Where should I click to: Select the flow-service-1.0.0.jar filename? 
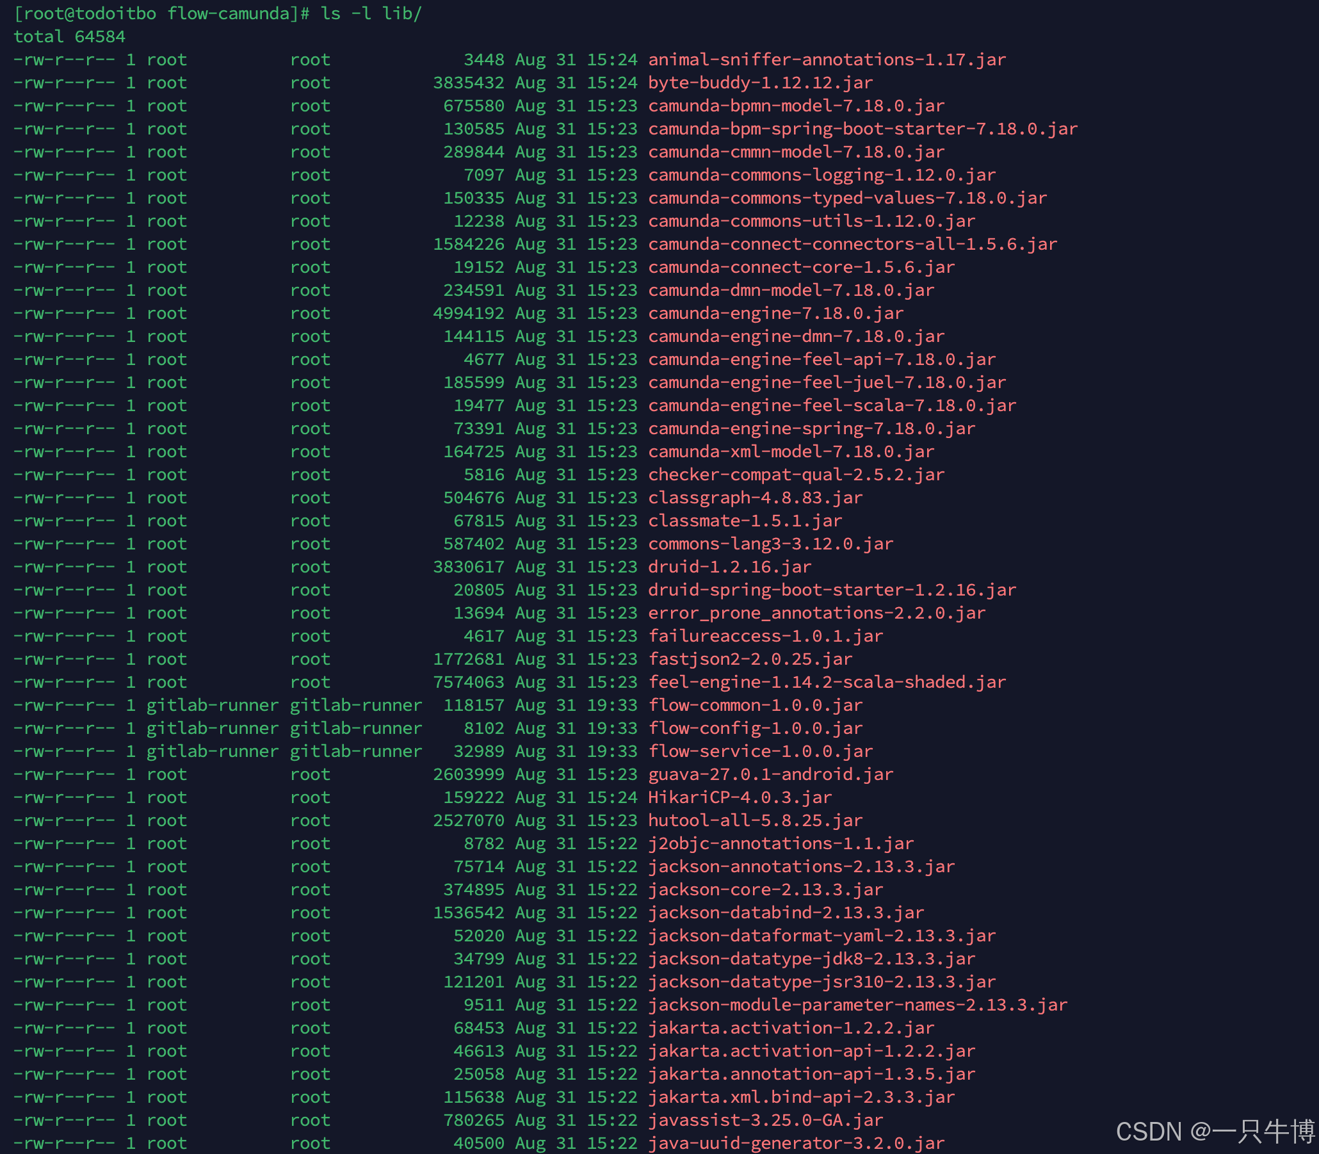(760, 752)
